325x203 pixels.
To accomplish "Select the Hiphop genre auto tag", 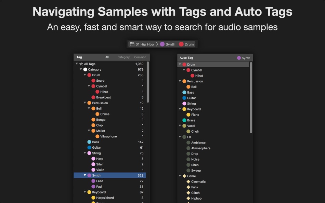I will (x=213, y=199).
